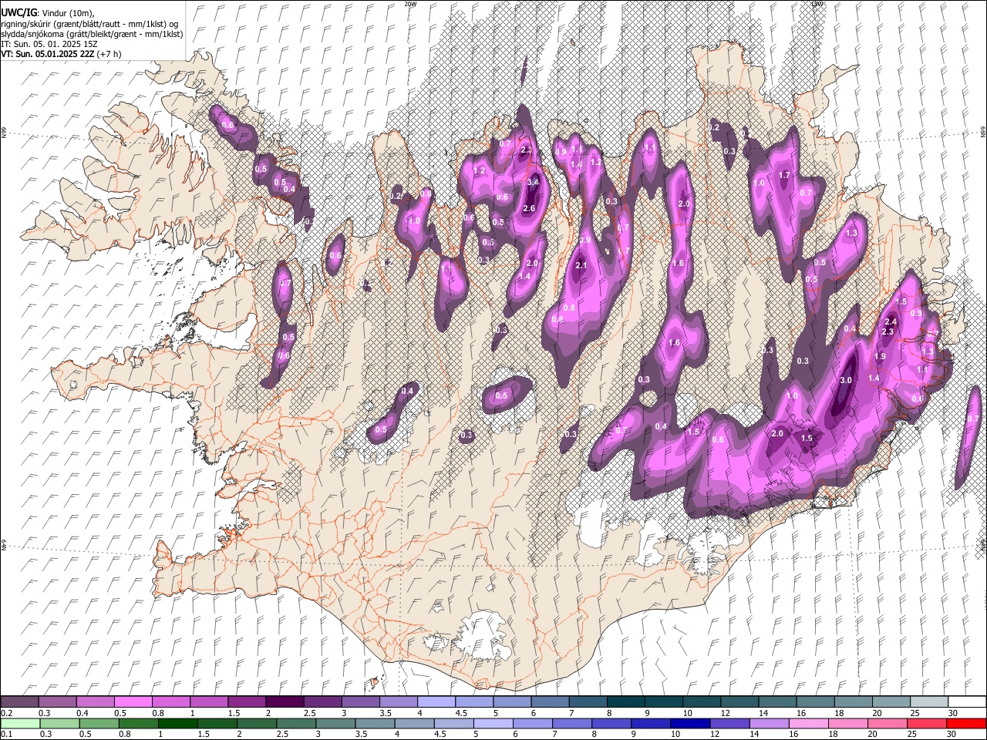Select the darkest purple swatch between 2 and 2.5
The height and width of the screenshot is (740, 987).
pyautogui.click(x=284, y=701)
